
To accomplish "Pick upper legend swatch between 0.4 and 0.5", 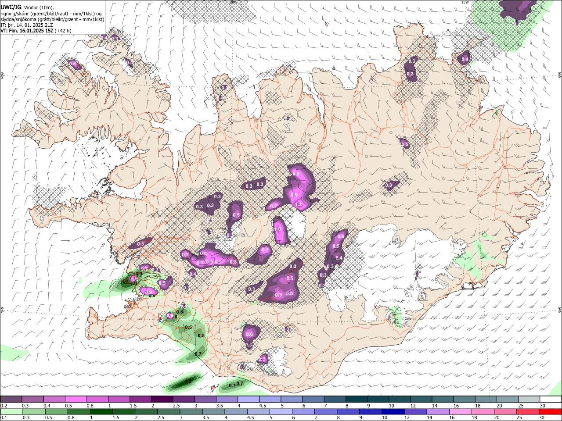I will 54,400.
